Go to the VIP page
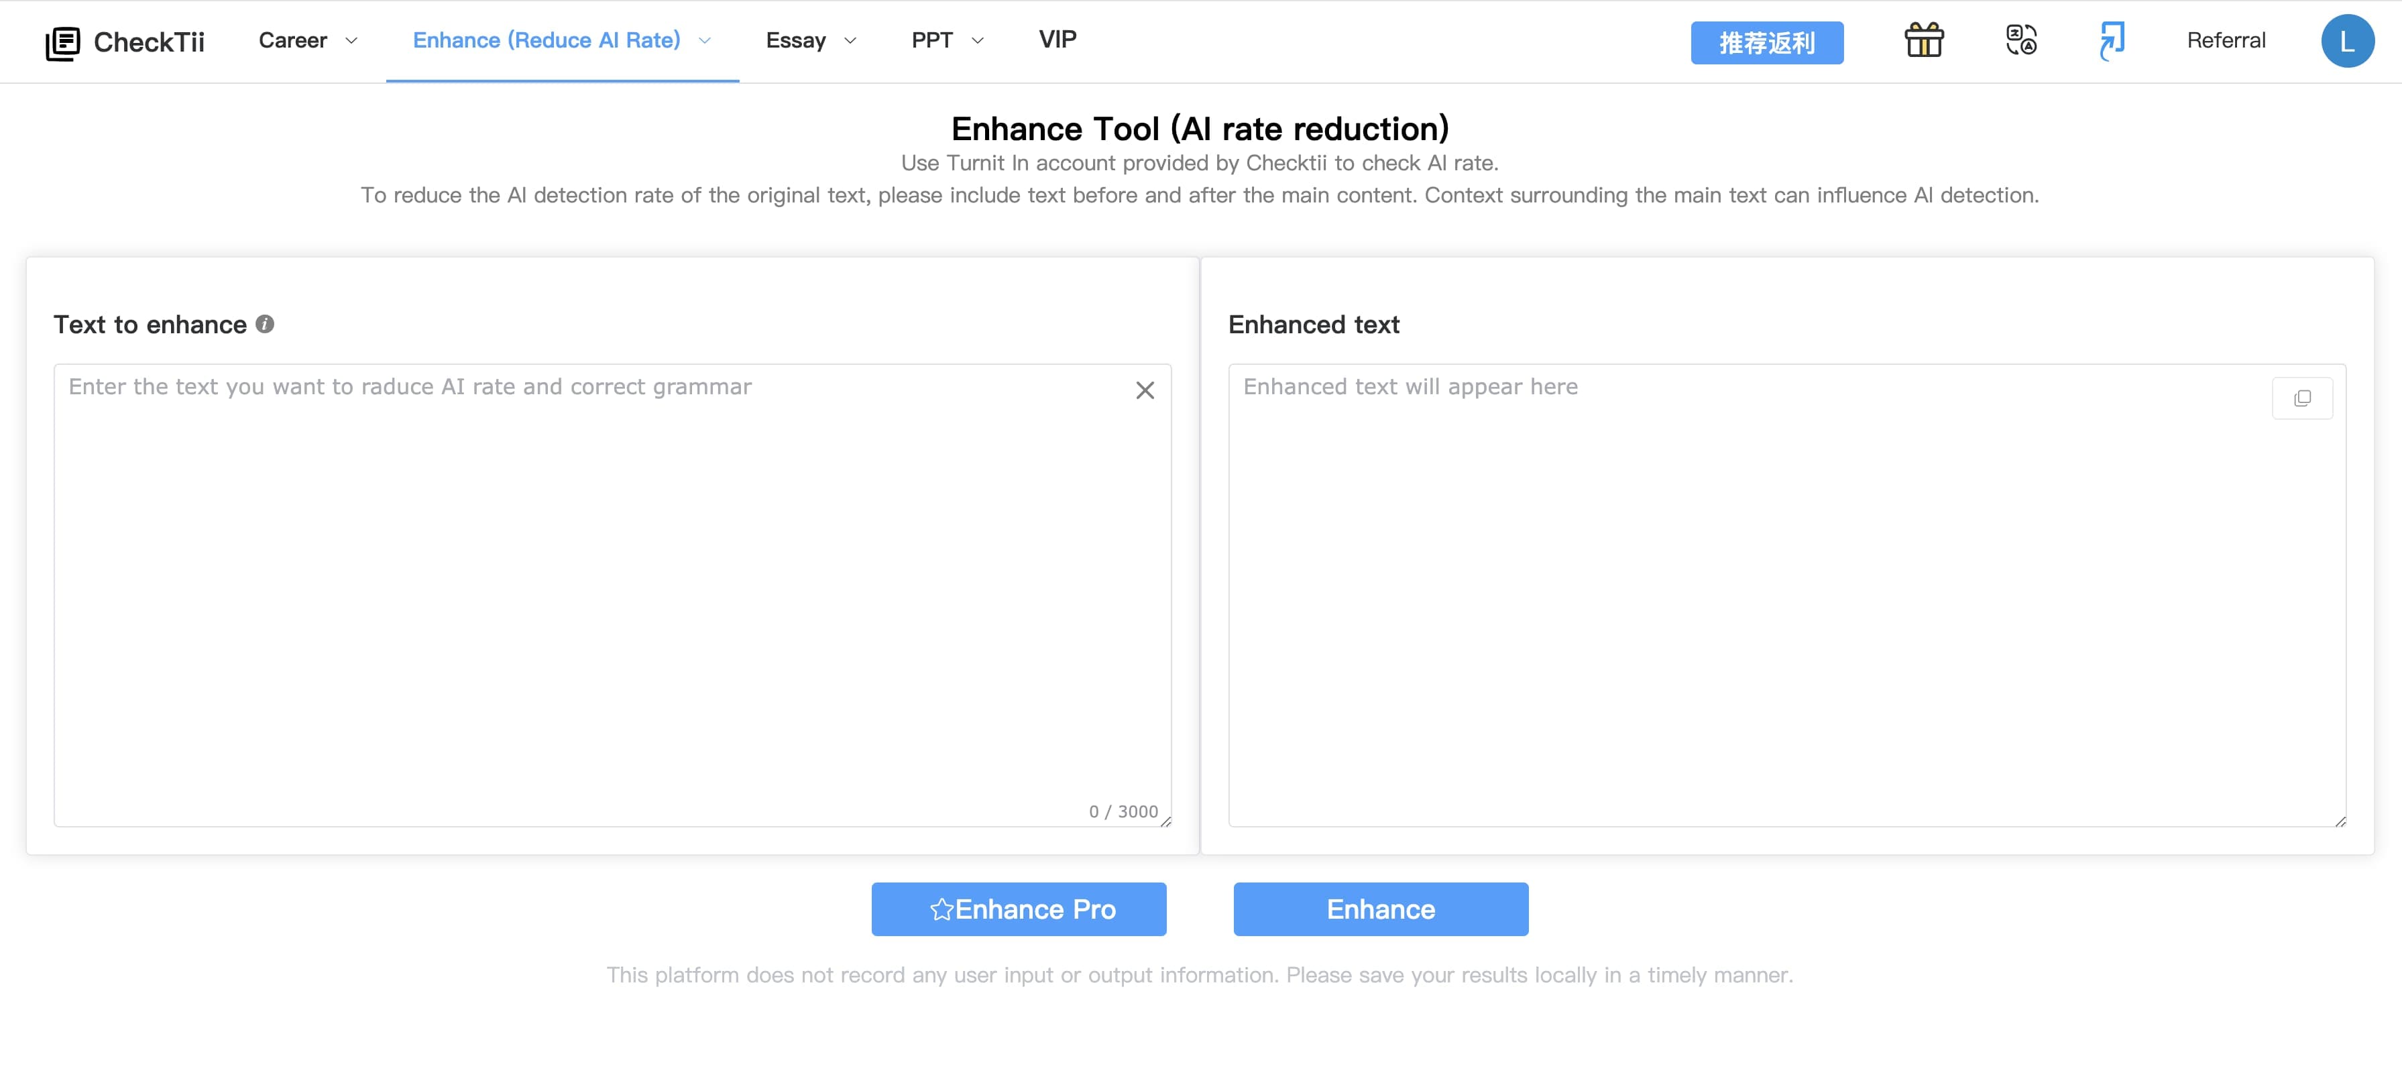Screen dimensions: 2402x1085 point(1057,39)
